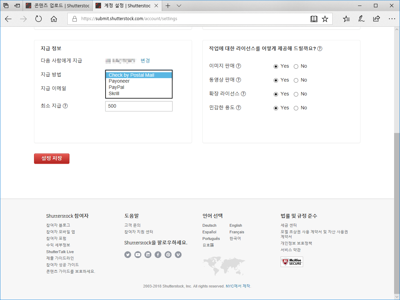Image resolution: width=400 pixels, height=300 pixels.
Task: Open the 참여자 블로그 footer link
Action: coord(58,225)
